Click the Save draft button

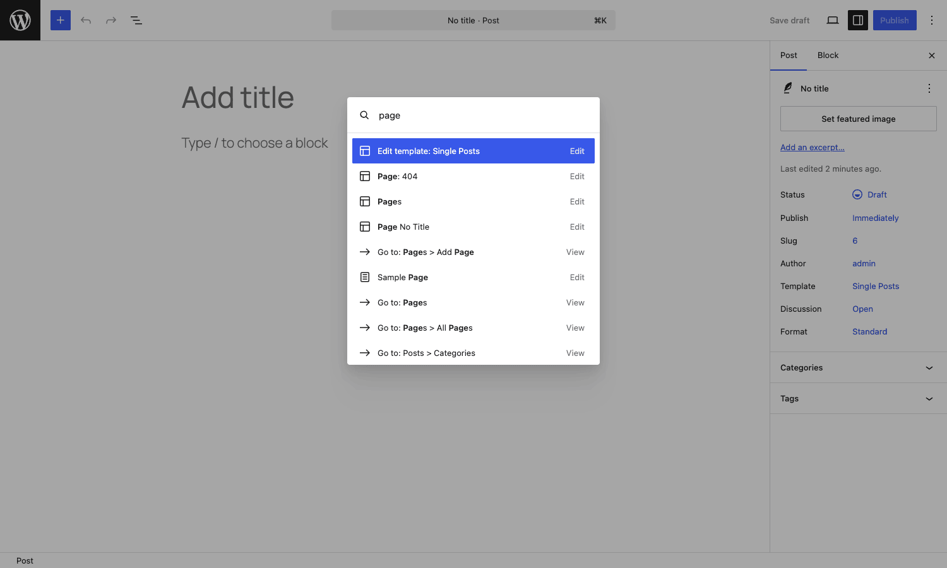pyautogui.click(x=789, y=20)
